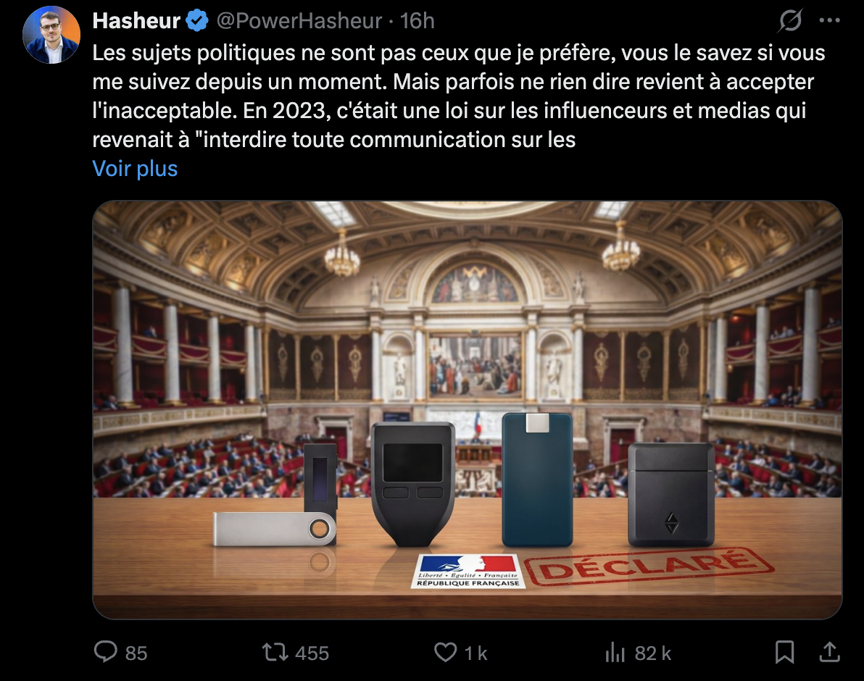The image size is (864, 681).
Task: Click the tweet body text
Action: pos(458,96)
